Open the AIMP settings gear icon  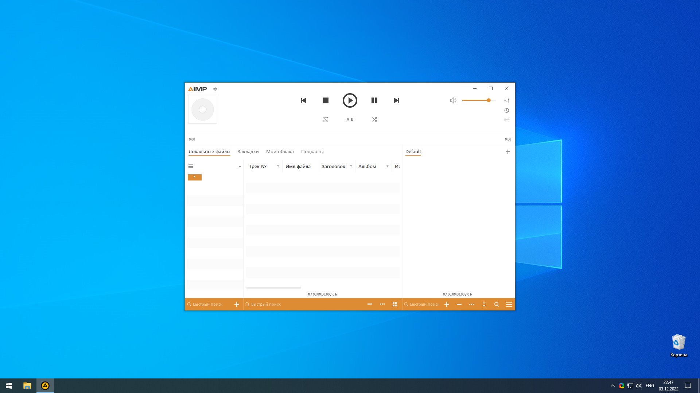click(x=215, y=89)
